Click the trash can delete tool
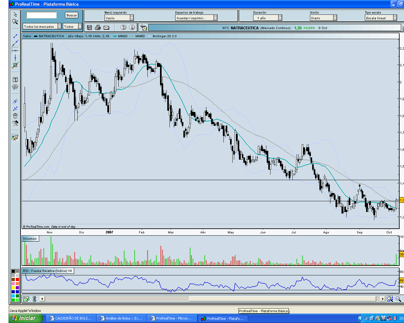Viewport: 404px width, 323px height. [x=15, y=116]
